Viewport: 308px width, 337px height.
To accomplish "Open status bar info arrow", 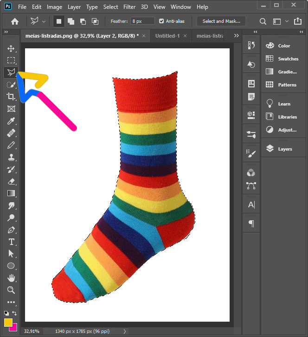I will coord(125,331).
